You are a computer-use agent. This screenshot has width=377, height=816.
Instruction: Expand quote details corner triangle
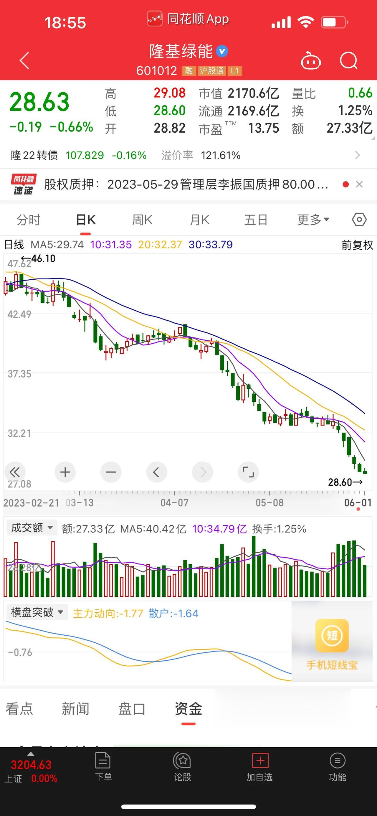click(373, 138)
